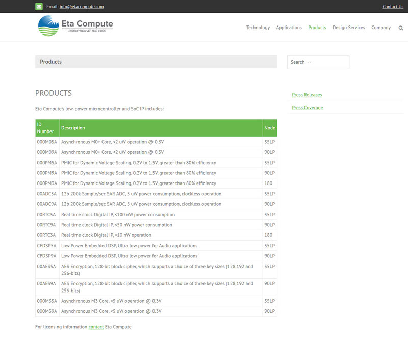Image resolution: width=408 pixels, height=342 pixels.
Task: Click the info@etacompute.com email link
Action: point(82,7)
